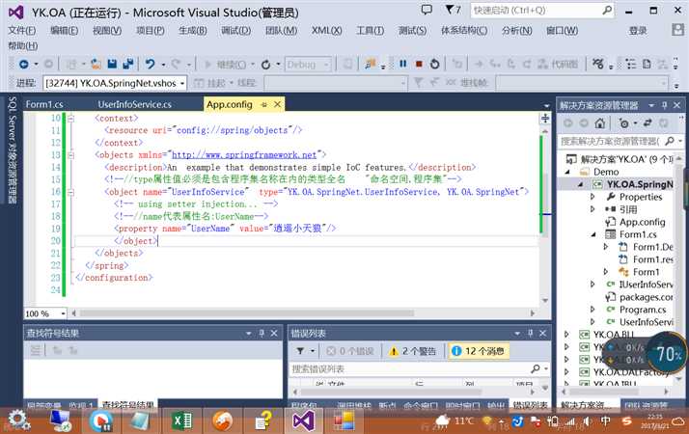Click the Home icon in Solution Explorer

600,123
